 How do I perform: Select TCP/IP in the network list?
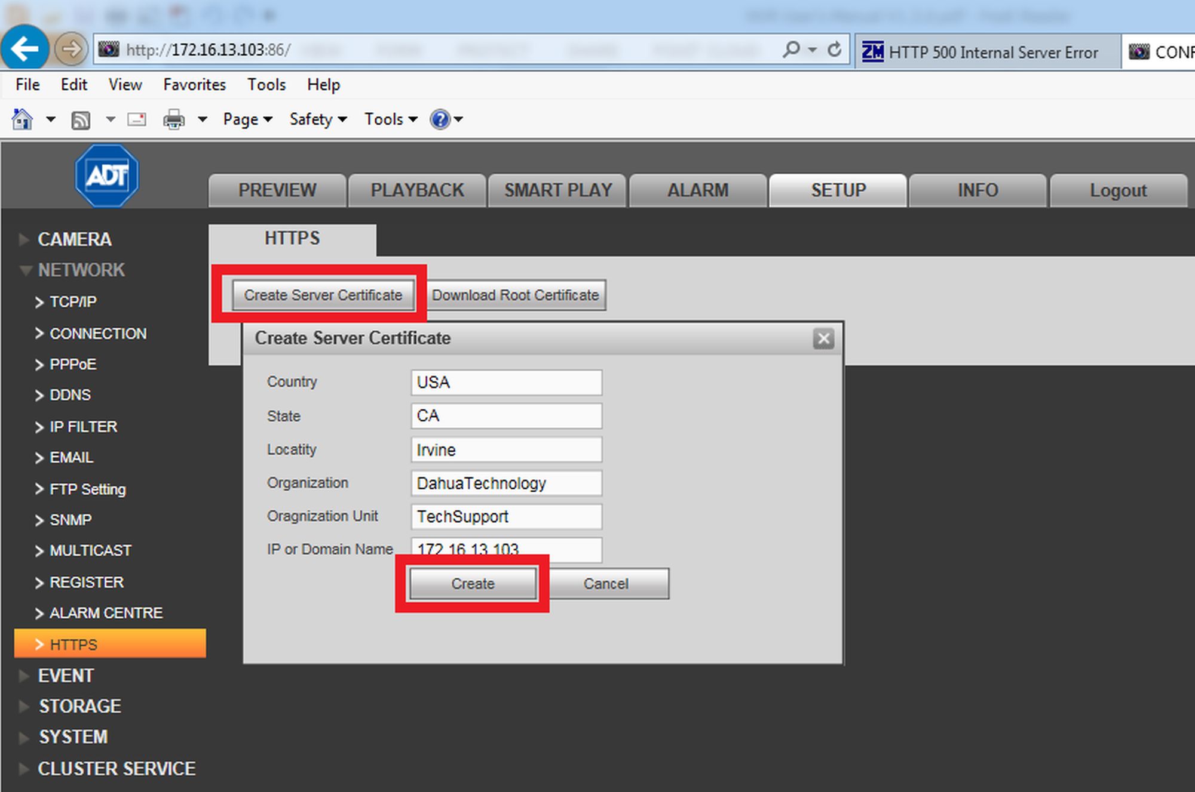pos(73,302)
